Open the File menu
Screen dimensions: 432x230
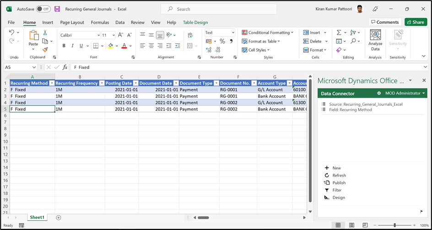(11, 22)
